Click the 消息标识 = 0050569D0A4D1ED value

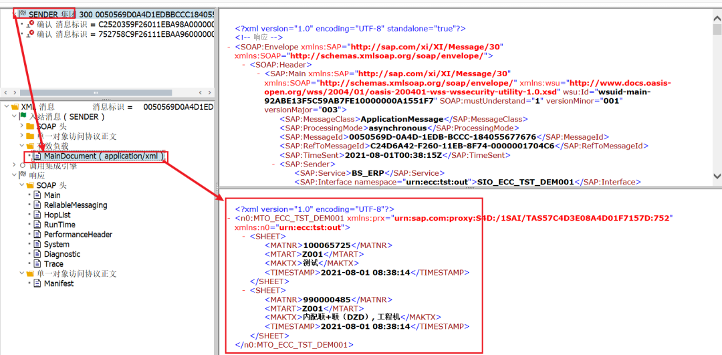178,107
